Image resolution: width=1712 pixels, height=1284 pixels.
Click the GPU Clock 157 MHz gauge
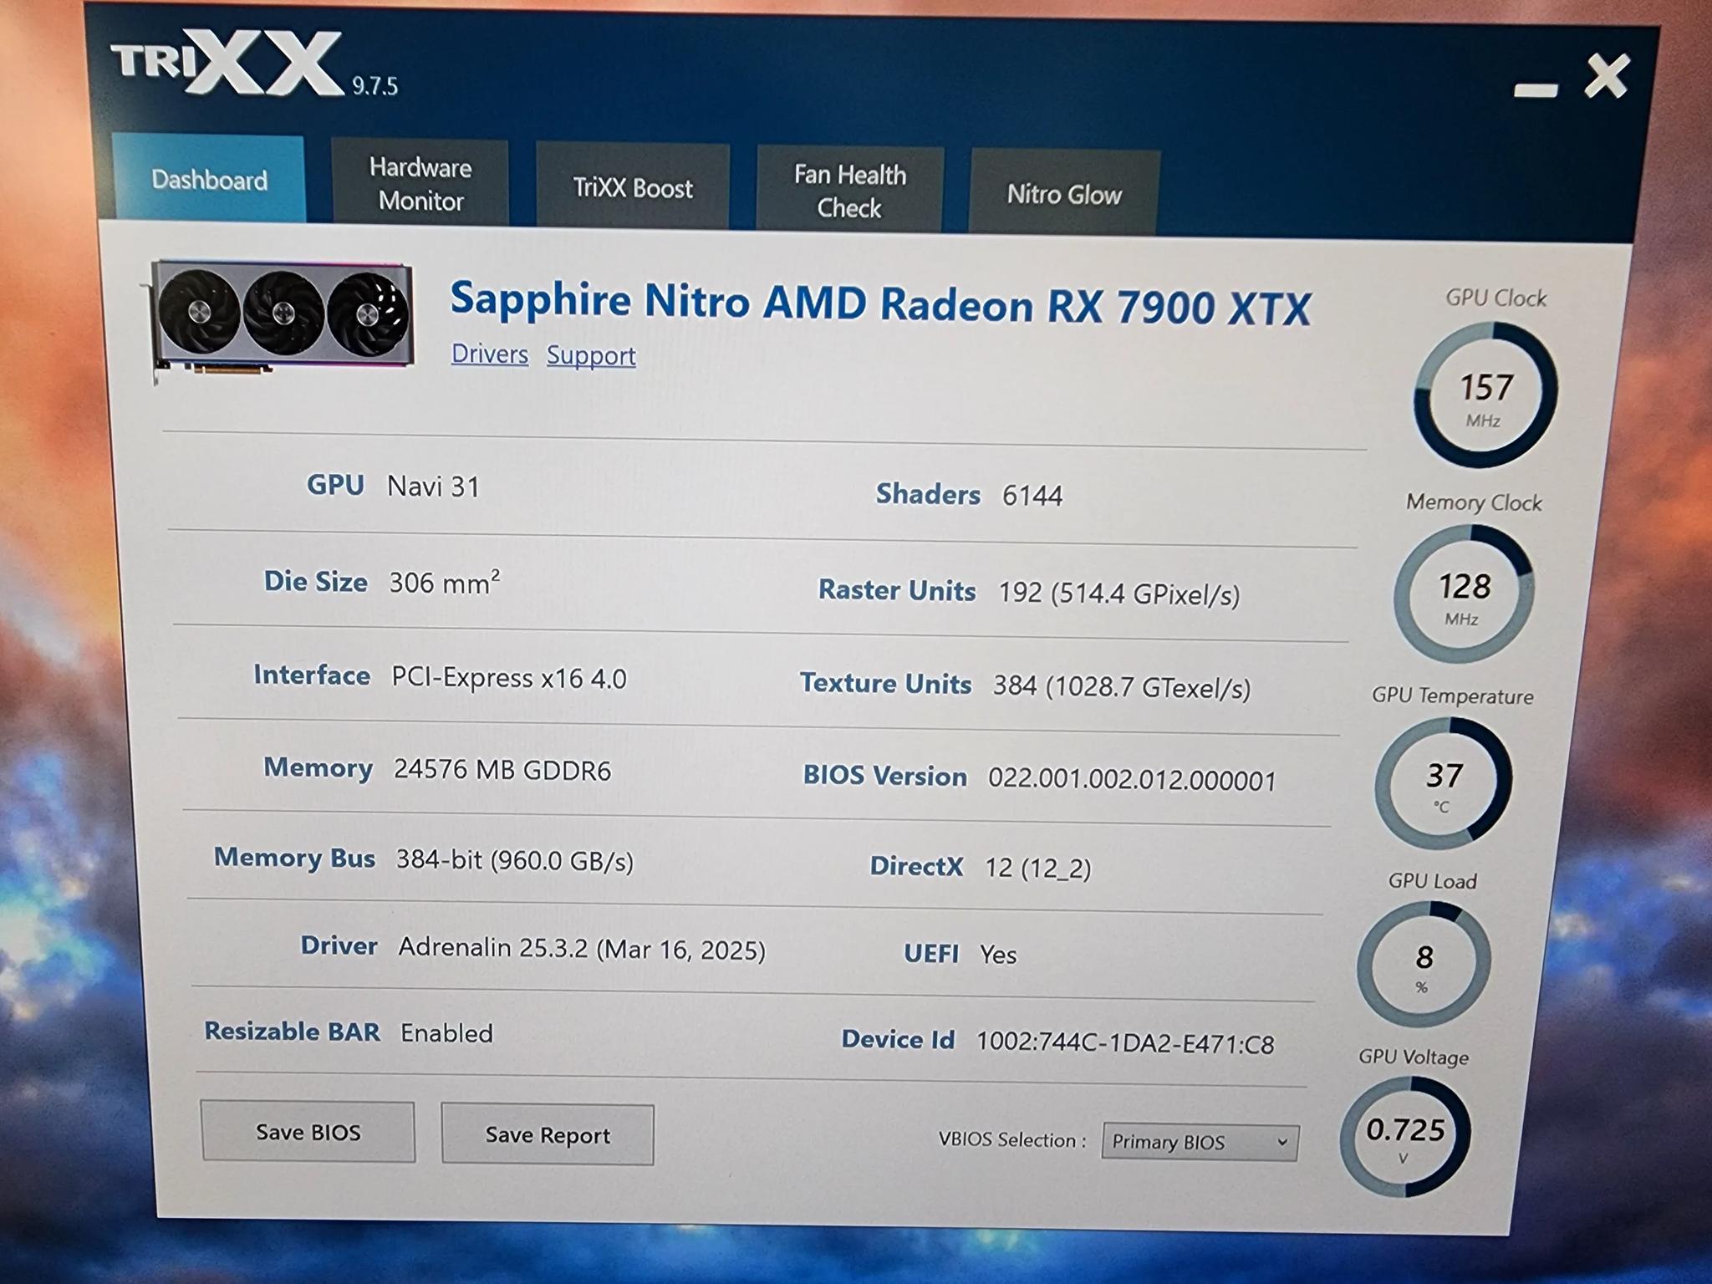[1485, 395]
